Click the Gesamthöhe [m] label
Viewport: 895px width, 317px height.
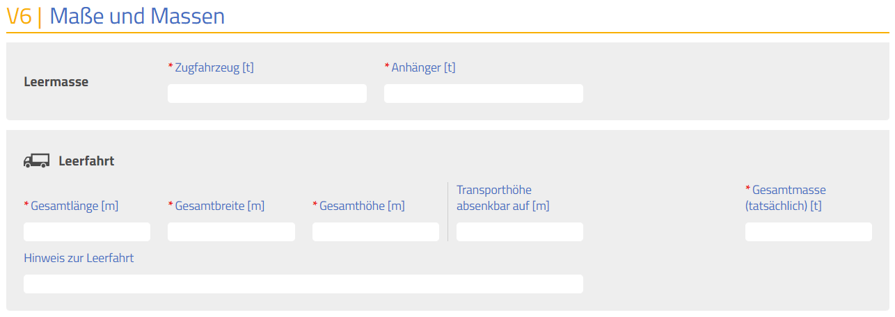[x=358, y=206]
